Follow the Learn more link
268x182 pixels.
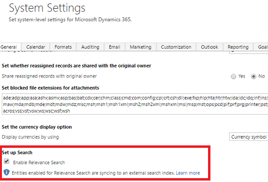(188, 173)
